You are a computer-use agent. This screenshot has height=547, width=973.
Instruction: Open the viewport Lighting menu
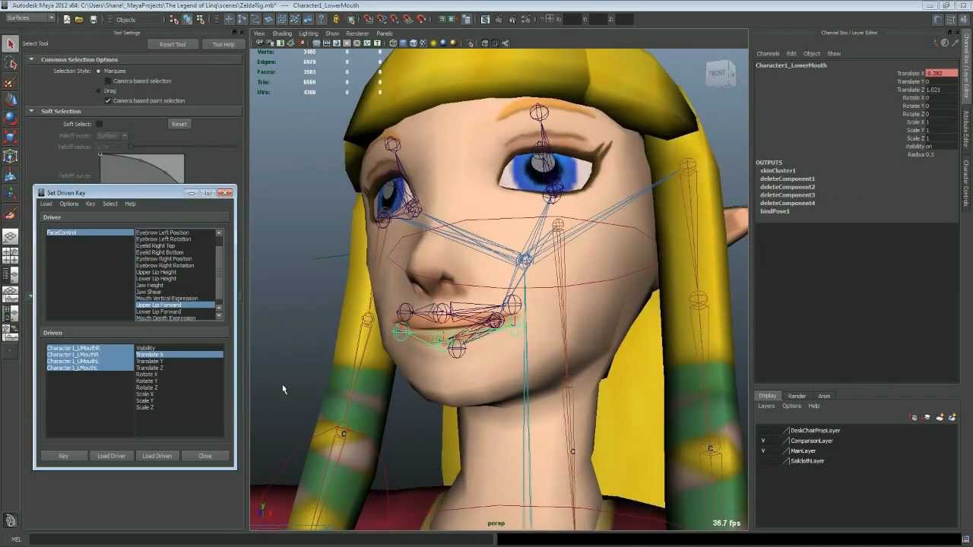pos(309,33)
